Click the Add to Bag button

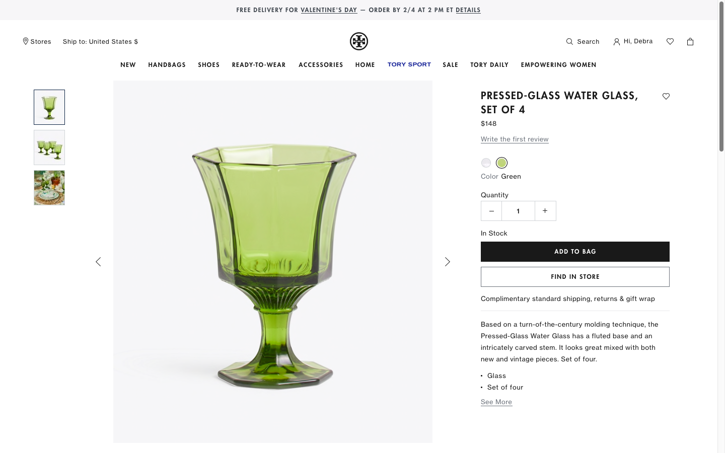[575, 252]
